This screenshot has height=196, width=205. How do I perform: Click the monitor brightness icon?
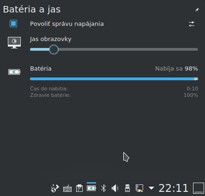(x=14, y=42)
